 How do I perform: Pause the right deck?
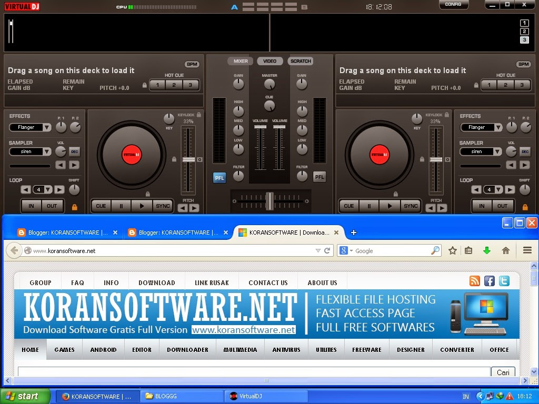click(369, 206)
